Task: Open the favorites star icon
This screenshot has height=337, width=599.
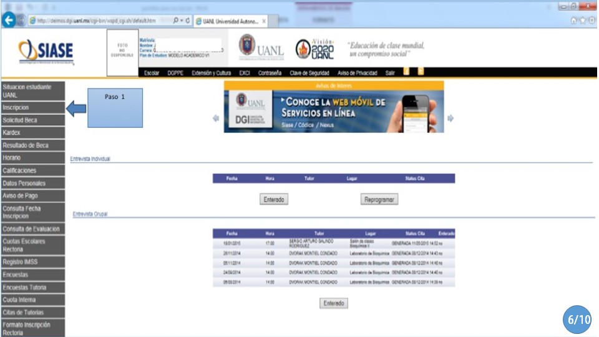Action: [583, 21]
